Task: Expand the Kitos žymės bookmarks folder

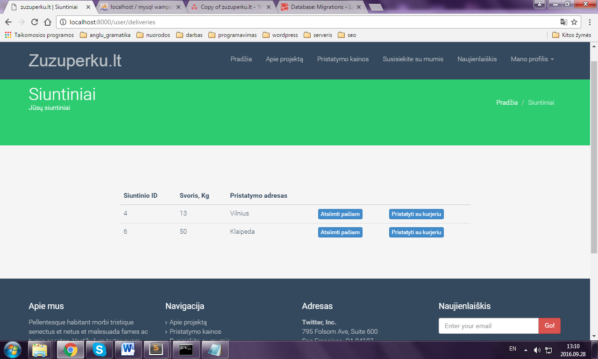Action: 571,35
